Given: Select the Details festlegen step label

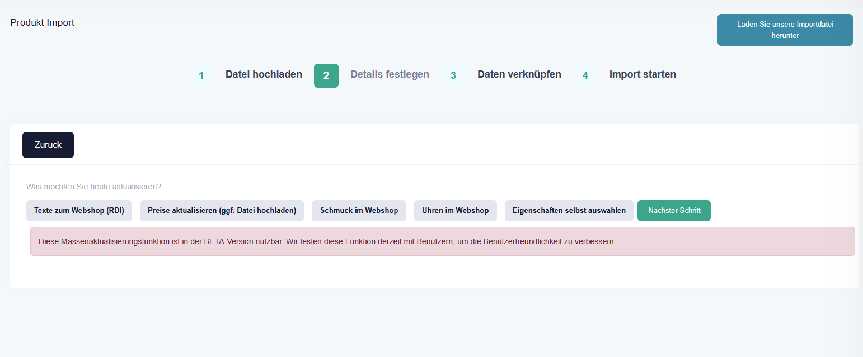Looking at the screenshot, I should click(x=390, y=74).
